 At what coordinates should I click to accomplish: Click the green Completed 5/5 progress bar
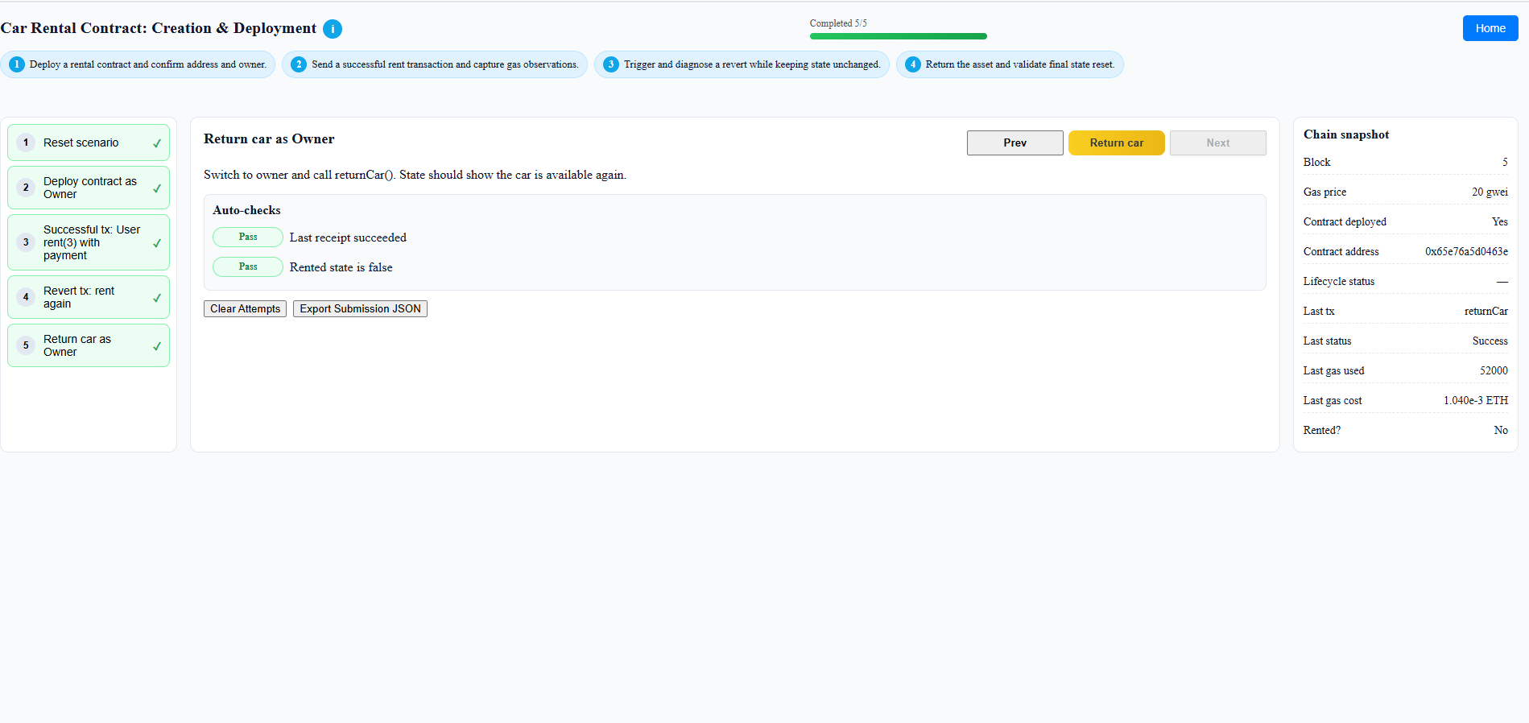coord(898,36)
